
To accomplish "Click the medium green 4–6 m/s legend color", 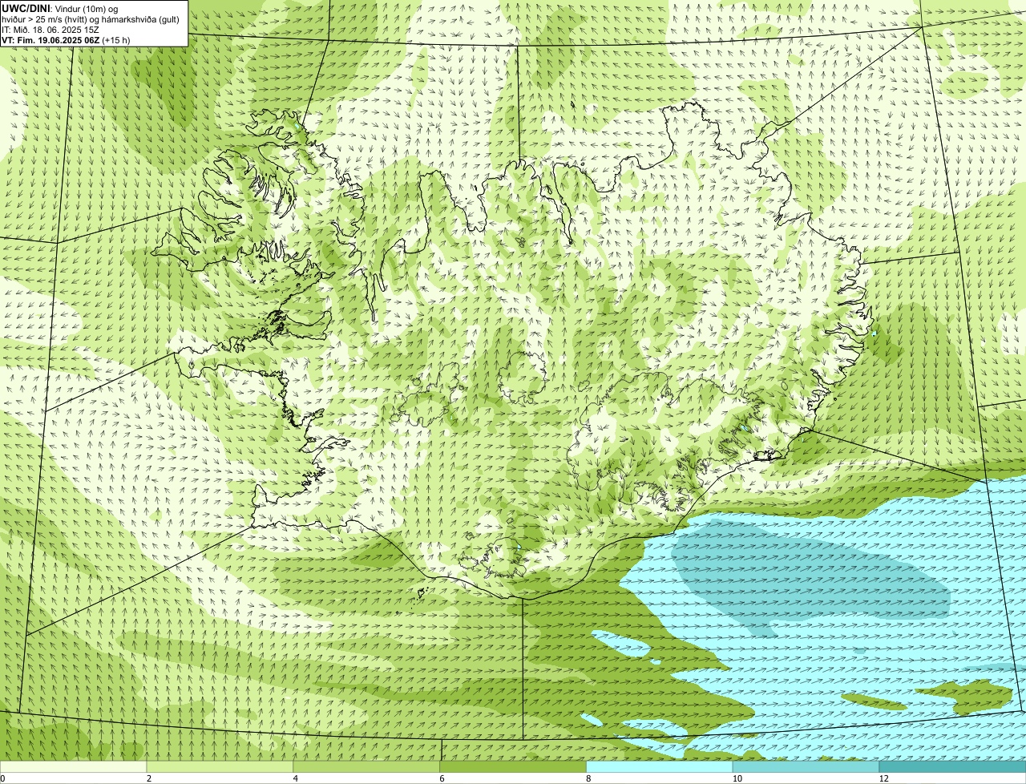I will pos(366,767).
